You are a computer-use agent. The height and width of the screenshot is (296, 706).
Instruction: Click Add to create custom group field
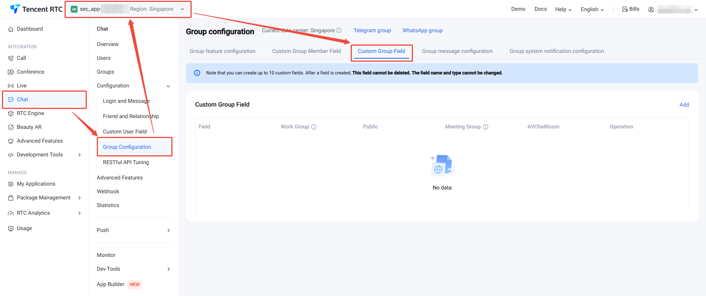pyautogui.click(x=684, y=105)
